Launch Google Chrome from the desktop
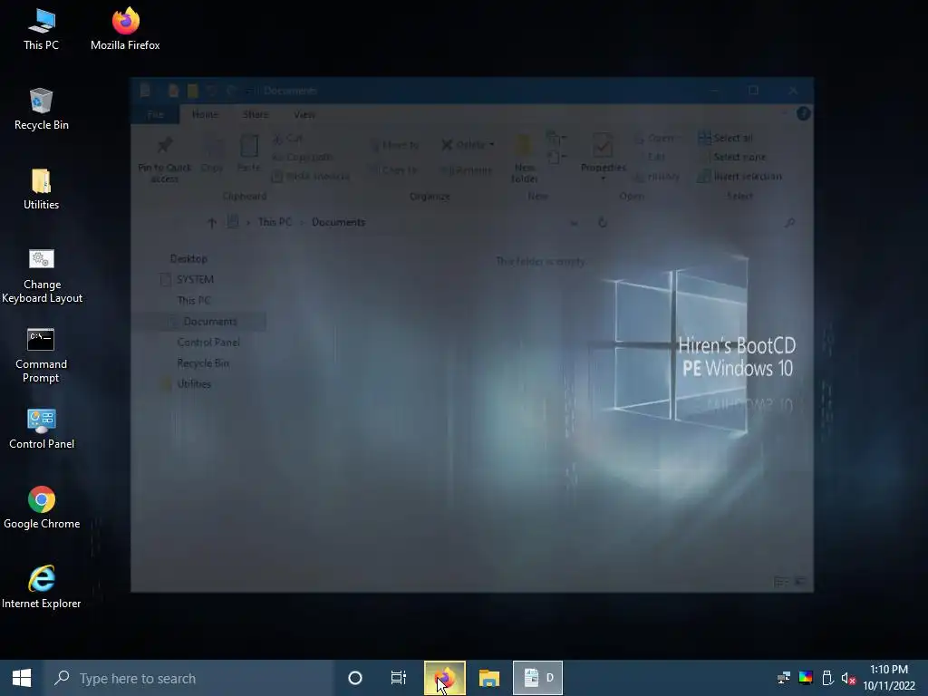 click(x=42, y=507)
